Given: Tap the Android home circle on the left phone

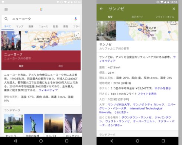Looking at the screenshot, I should click(x=41, y=141).
